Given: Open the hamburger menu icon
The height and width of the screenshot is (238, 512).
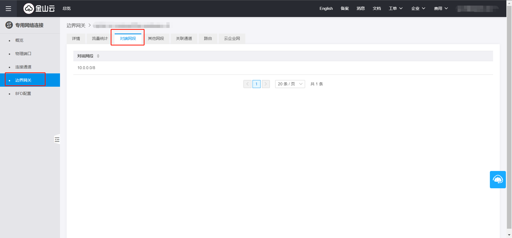Looking at the screenshot, I should click(8, 9).
